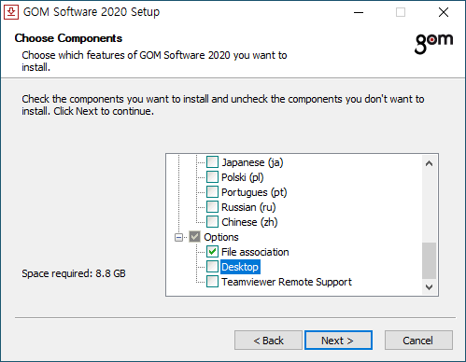
Task: Select the Japanese (ja) label
Action: tap(252, 162)
